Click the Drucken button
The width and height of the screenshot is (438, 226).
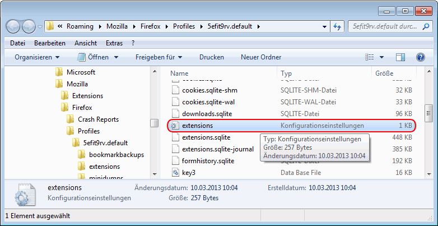tap(211, 57)
